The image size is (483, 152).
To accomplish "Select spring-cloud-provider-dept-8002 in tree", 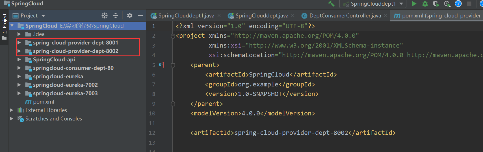I will tap(75, 51).
